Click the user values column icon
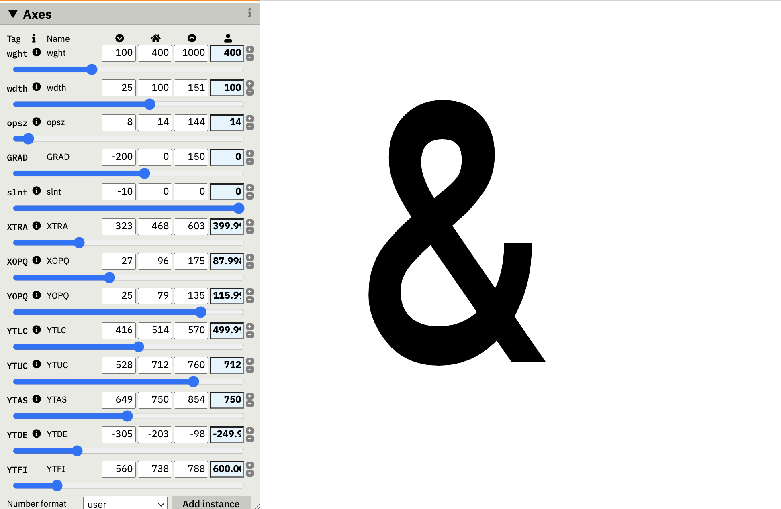The image size is (781, 509). (x=228, y=38)
